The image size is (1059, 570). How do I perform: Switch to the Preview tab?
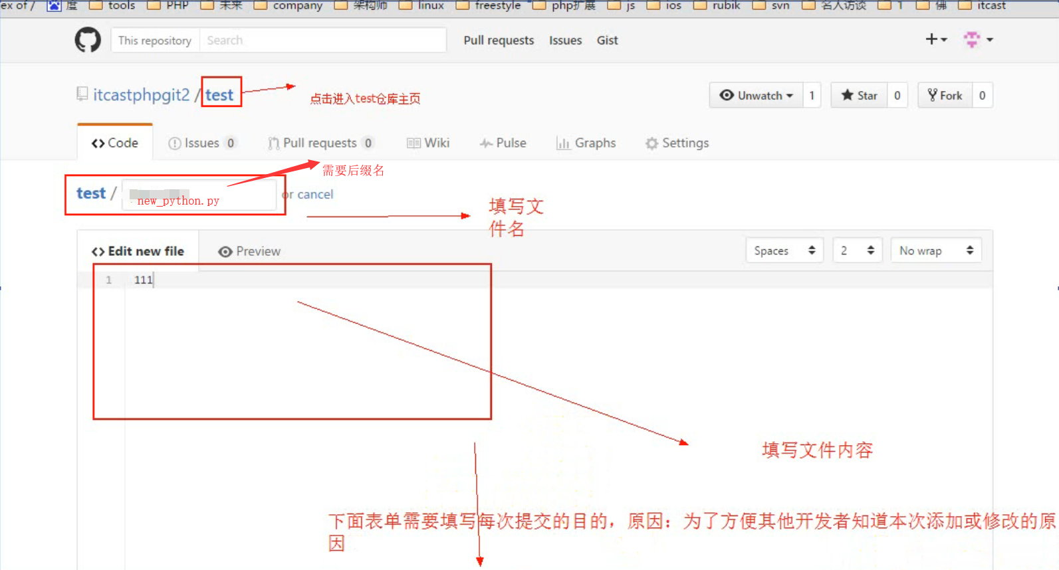(x=249, y=251)
